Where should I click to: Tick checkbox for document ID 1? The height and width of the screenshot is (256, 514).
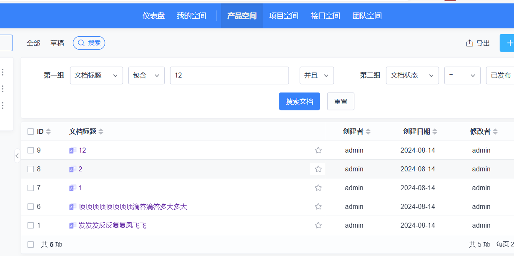(x=30, y=225)
